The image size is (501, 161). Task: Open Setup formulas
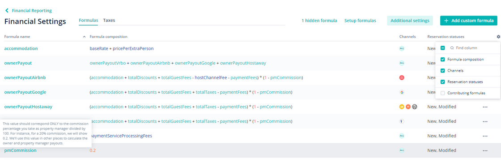click(360, 20)
